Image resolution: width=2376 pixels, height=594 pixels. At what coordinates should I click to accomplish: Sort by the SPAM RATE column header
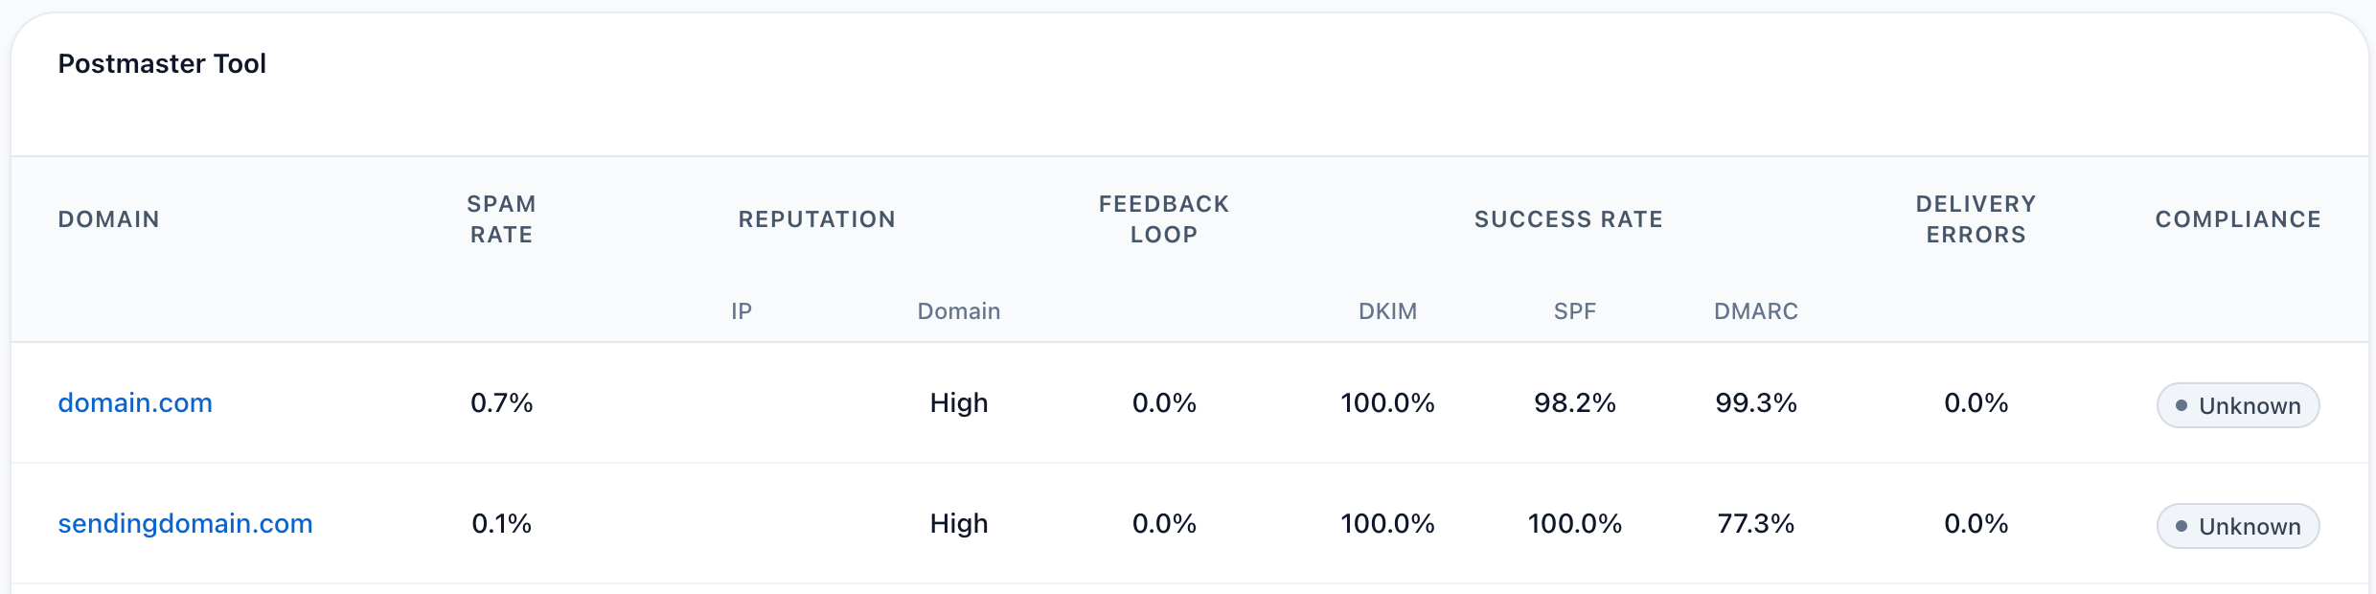(499, 218)
